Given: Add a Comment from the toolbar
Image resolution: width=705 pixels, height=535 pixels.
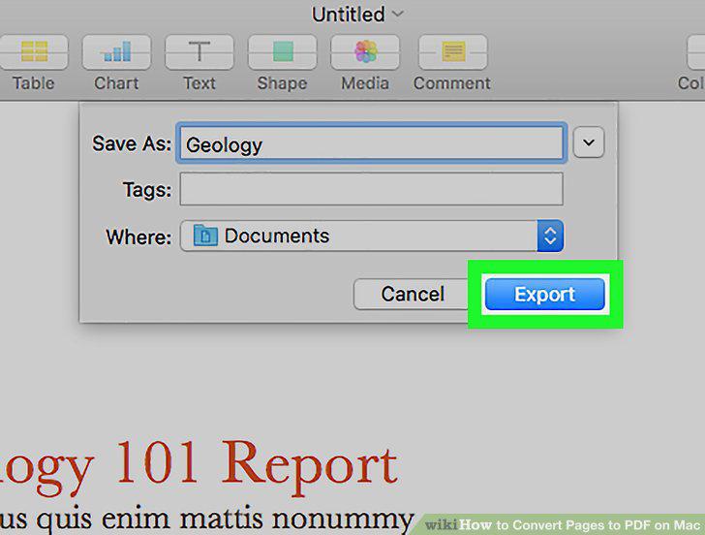Looking at the screenshot, I should tap(453, 52).
